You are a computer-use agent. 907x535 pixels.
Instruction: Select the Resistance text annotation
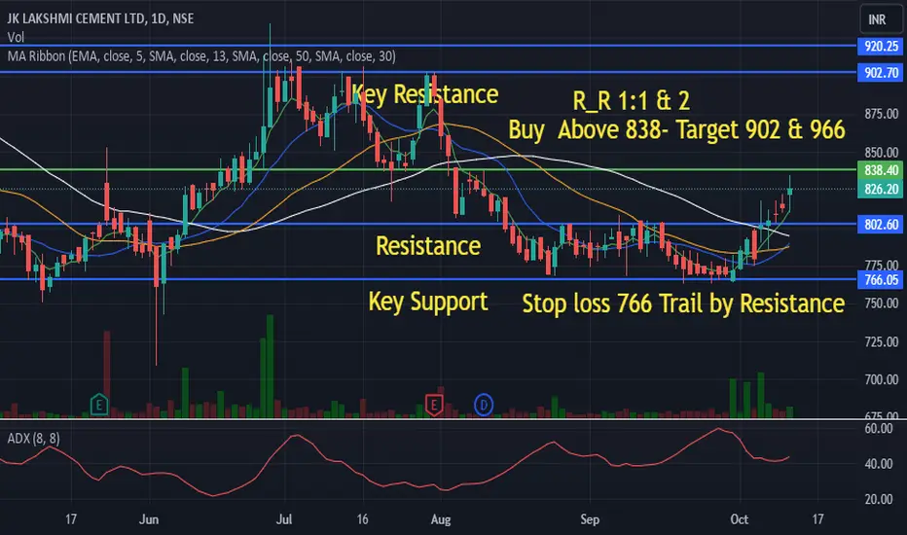(x=428, y=246)
